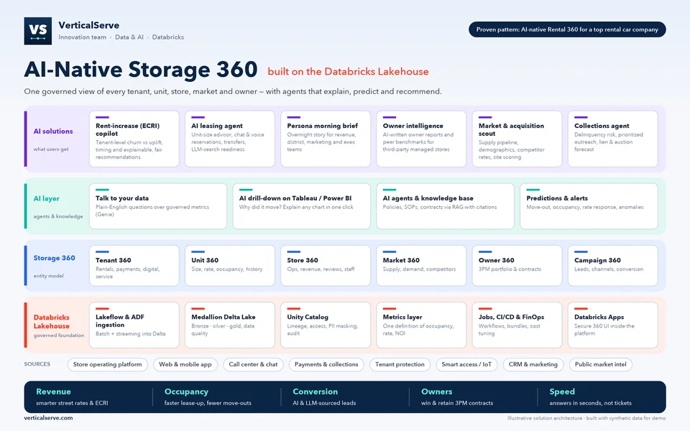This screenshot has width=690, height=431.
Task: Click the Call center & chat source pill
Action: [x=253, y=365]
